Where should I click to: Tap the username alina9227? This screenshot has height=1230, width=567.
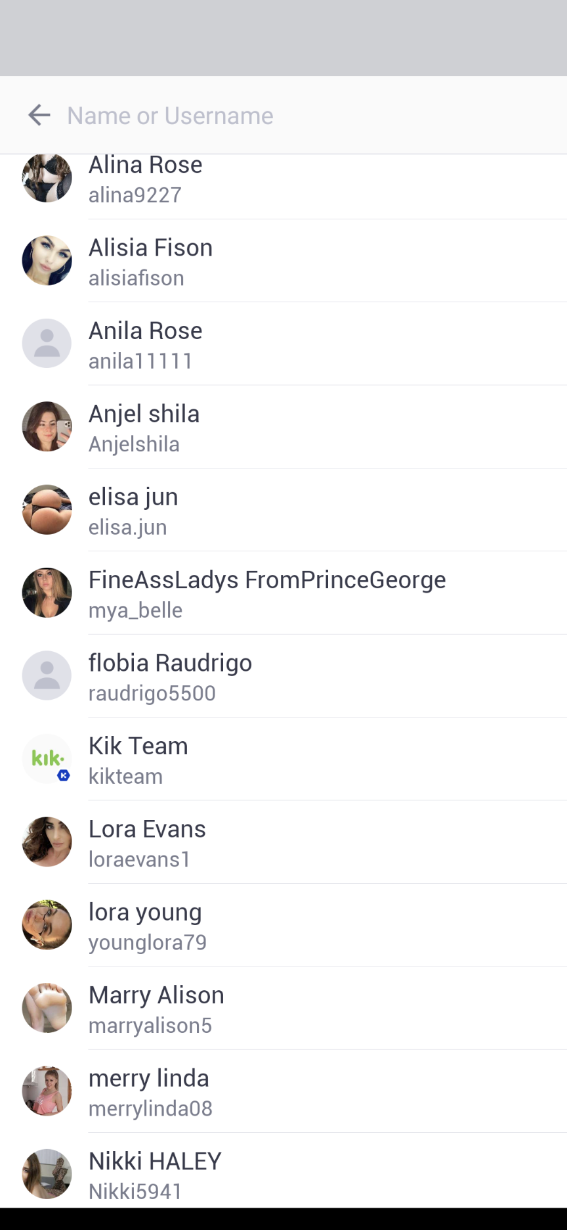click(x=135, y=194)
